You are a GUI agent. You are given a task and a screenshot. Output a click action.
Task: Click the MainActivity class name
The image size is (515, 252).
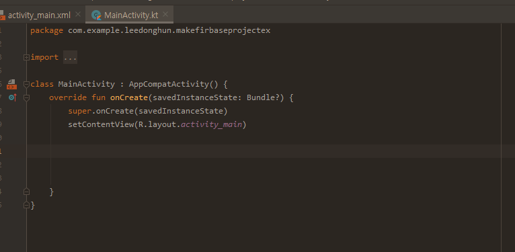tap(86, 84)
